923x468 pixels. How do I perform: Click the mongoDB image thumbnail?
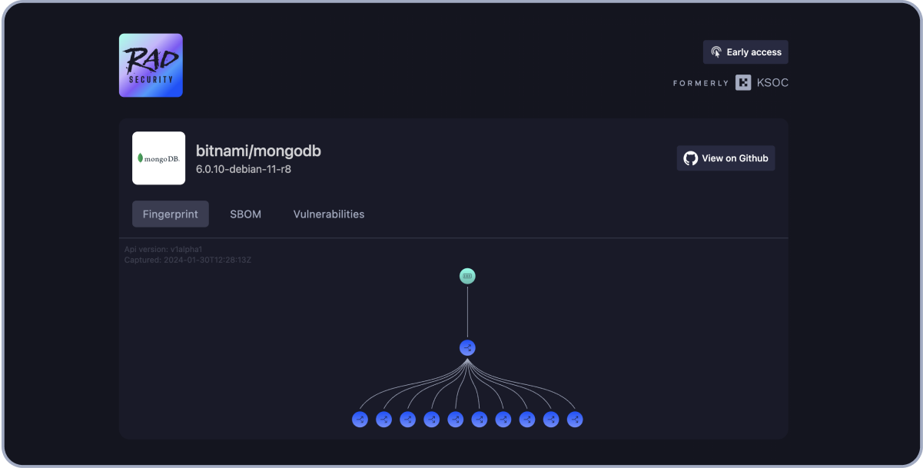[x=158, y=158]
